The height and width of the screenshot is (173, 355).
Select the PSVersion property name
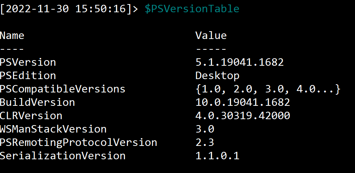[x=28, y=62]
